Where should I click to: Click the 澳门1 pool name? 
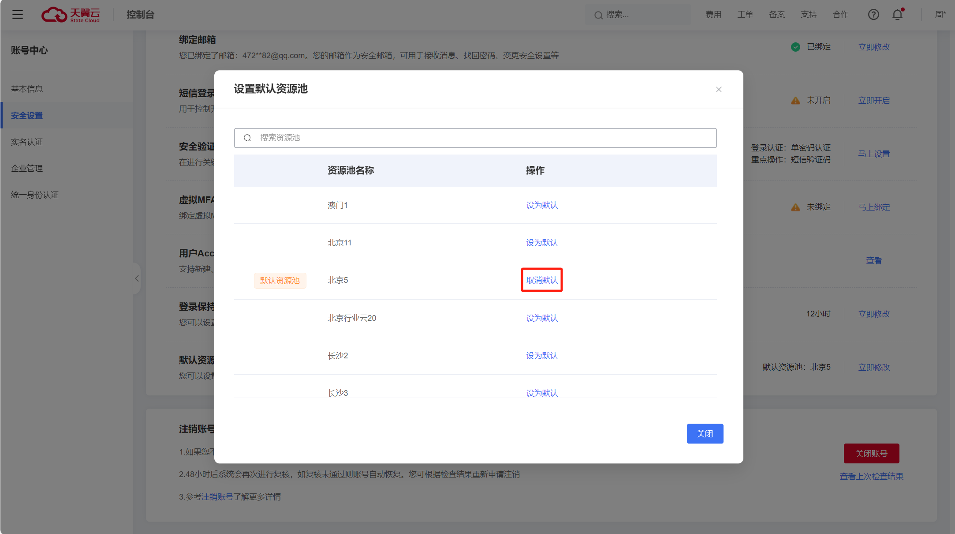[x=338, y=205]
